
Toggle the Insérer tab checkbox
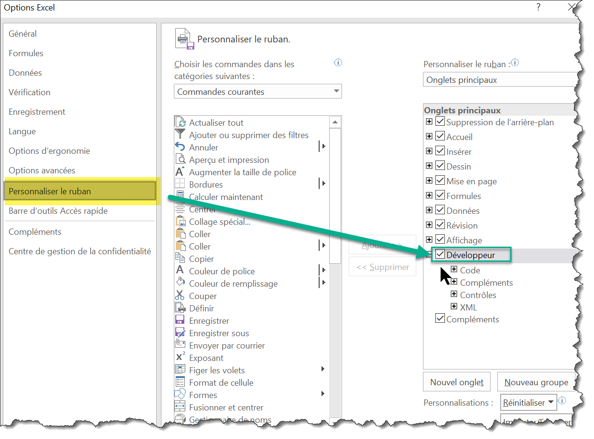point(440,151)
